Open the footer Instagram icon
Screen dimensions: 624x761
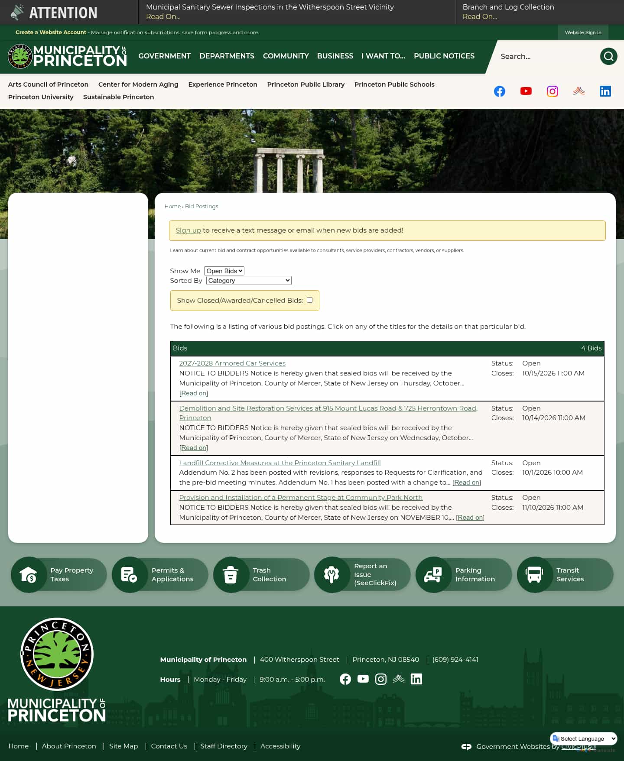(381, 679)
